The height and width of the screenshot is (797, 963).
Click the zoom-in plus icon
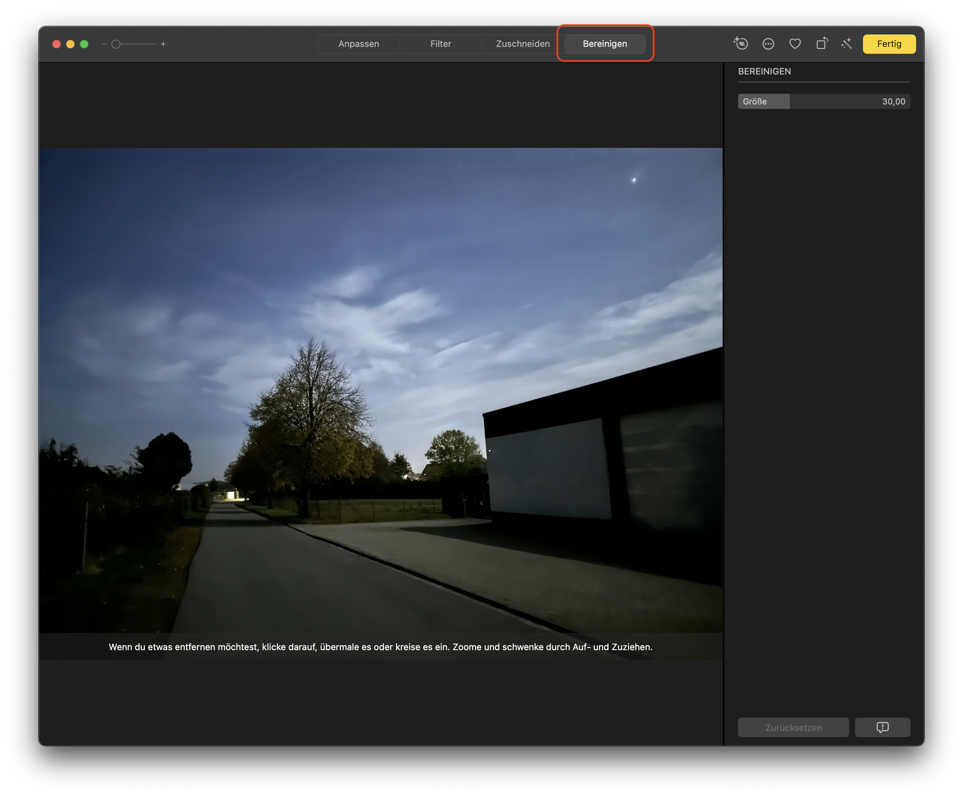163,44
